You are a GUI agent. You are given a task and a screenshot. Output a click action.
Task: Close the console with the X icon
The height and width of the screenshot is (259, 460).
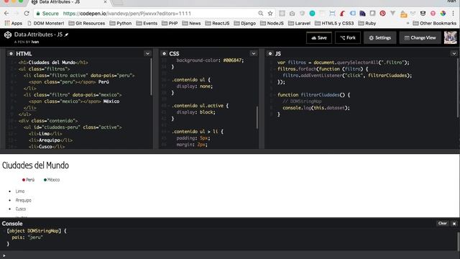point(454,224)
